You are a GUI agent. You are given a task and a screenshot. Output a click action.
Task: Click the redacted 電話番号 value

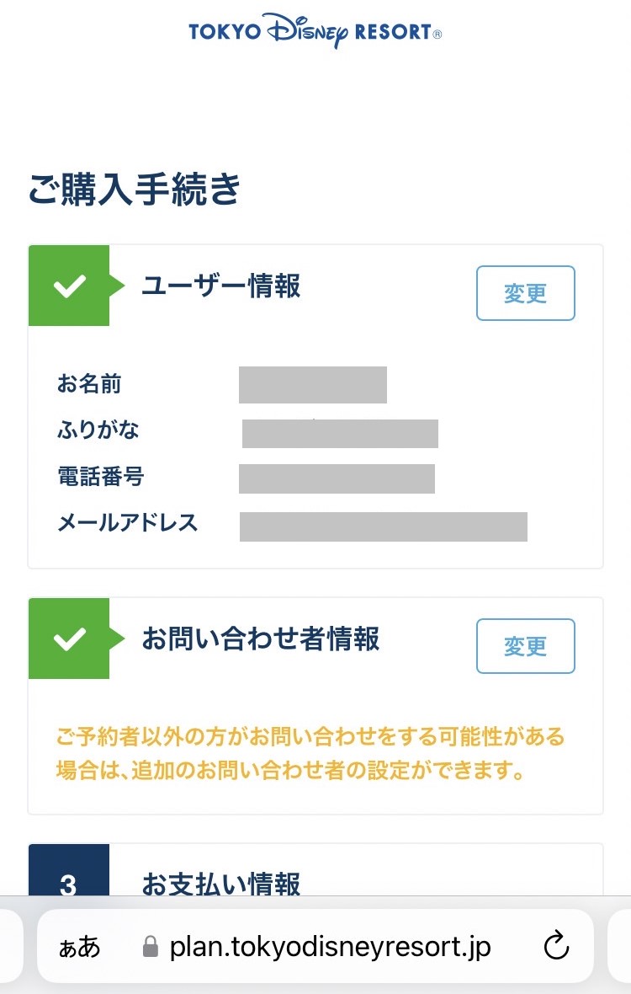[337, 478]
